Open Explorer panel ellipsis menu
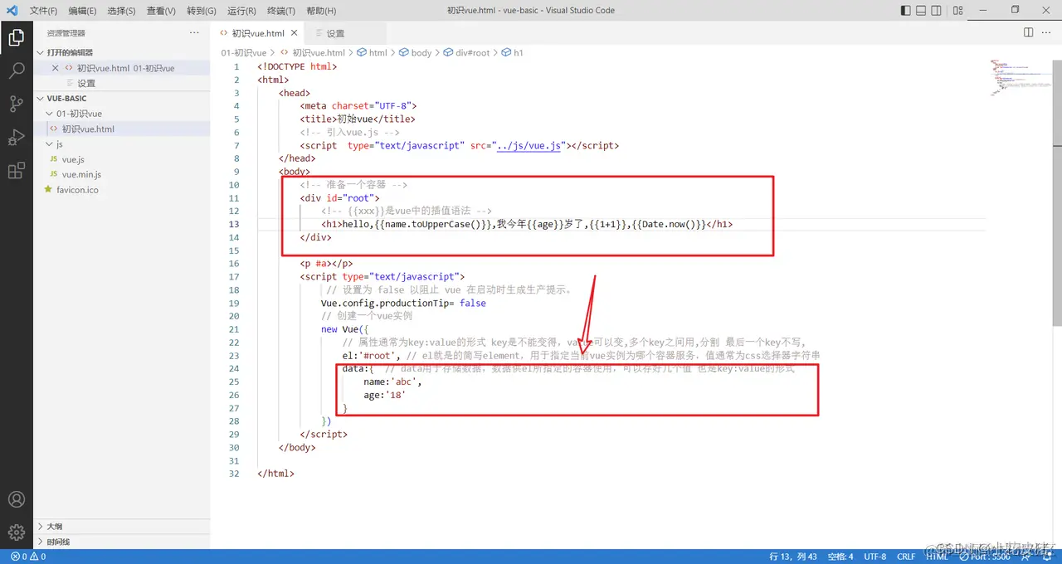This screenshot has width=1062, height=564. [194, 32]
